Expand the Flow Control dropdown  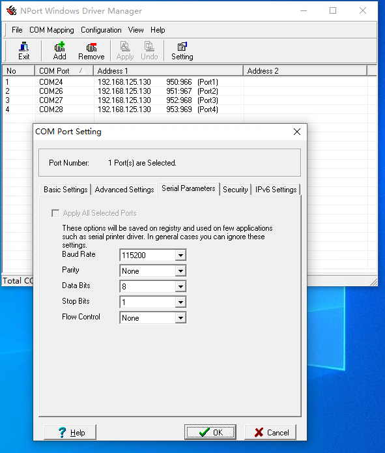[180, 318]
